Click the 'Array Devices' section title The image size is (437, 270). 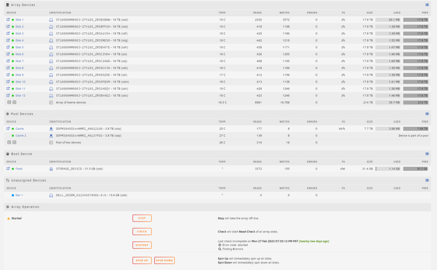[23, 5]
